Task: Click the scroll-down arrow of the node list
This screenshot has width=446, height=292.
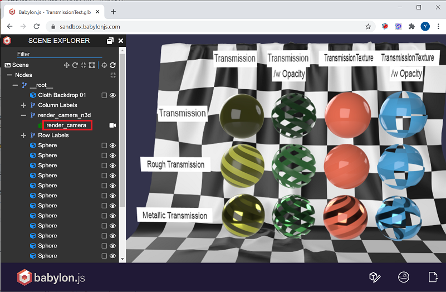Action: [x=122, y=259]
